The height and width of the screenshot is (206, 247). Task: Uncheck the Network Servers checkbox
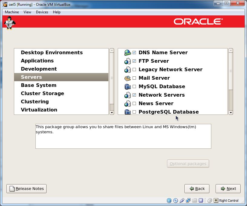point(134,95)
